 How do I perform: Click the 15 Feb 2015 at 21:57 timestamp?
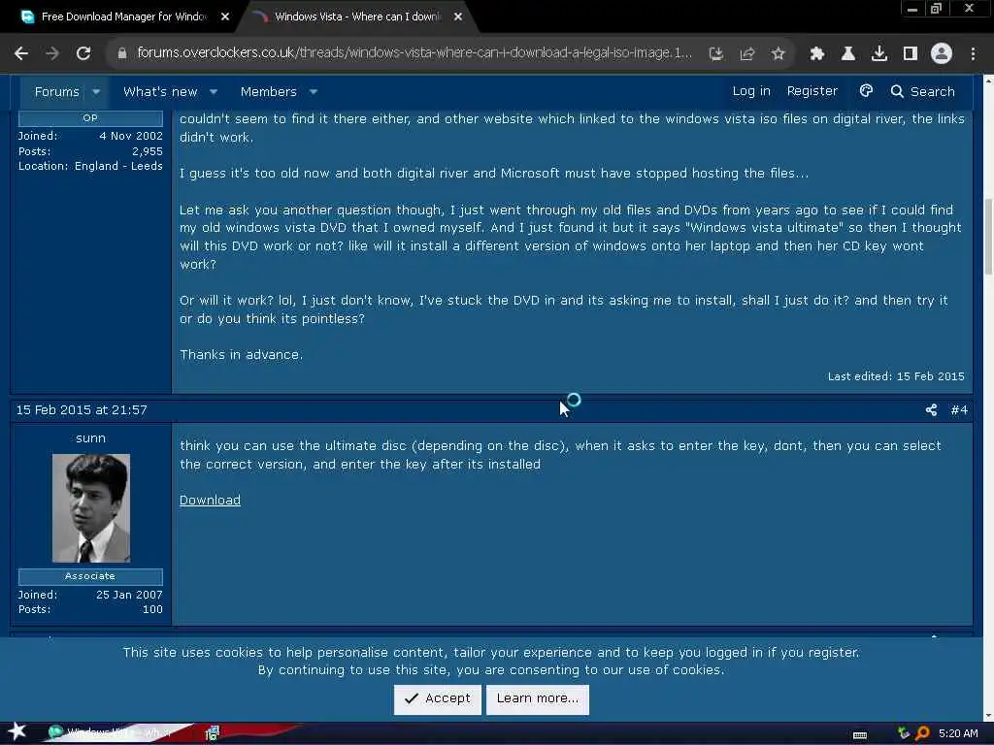82,410
